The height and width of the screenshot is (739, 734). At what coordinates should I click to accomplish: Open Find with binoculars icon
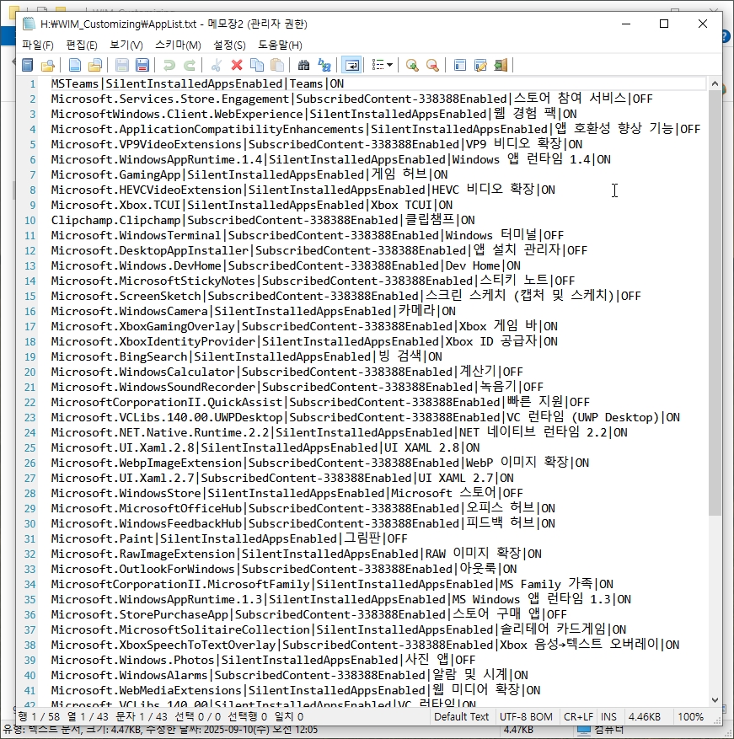[x=304, y=65]
